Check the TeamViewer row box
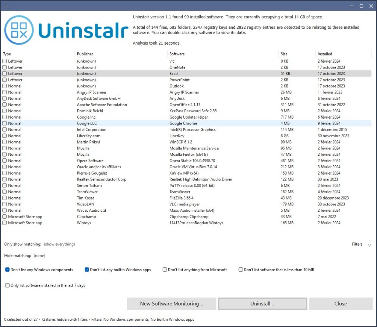Screen dimensions: 377x327 4,192
